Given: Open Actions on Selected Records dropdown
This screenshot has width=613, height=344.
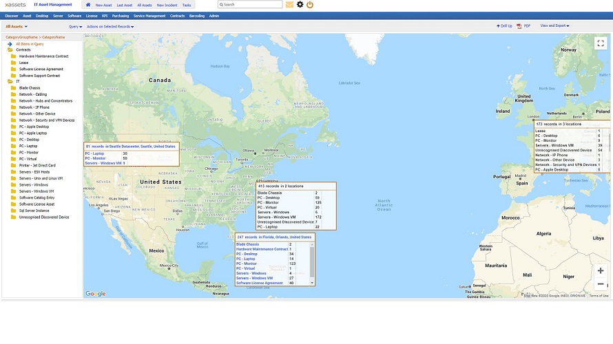Looking at the screenshot, I should pos(110,27).
